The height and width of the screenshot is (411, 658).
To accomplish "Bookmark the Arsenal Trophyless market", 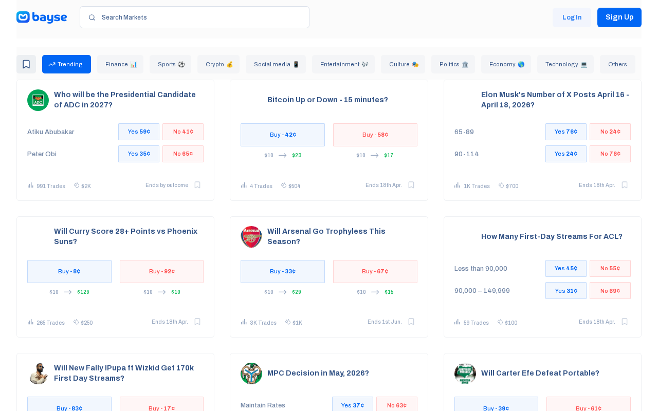I will [411, 322].
